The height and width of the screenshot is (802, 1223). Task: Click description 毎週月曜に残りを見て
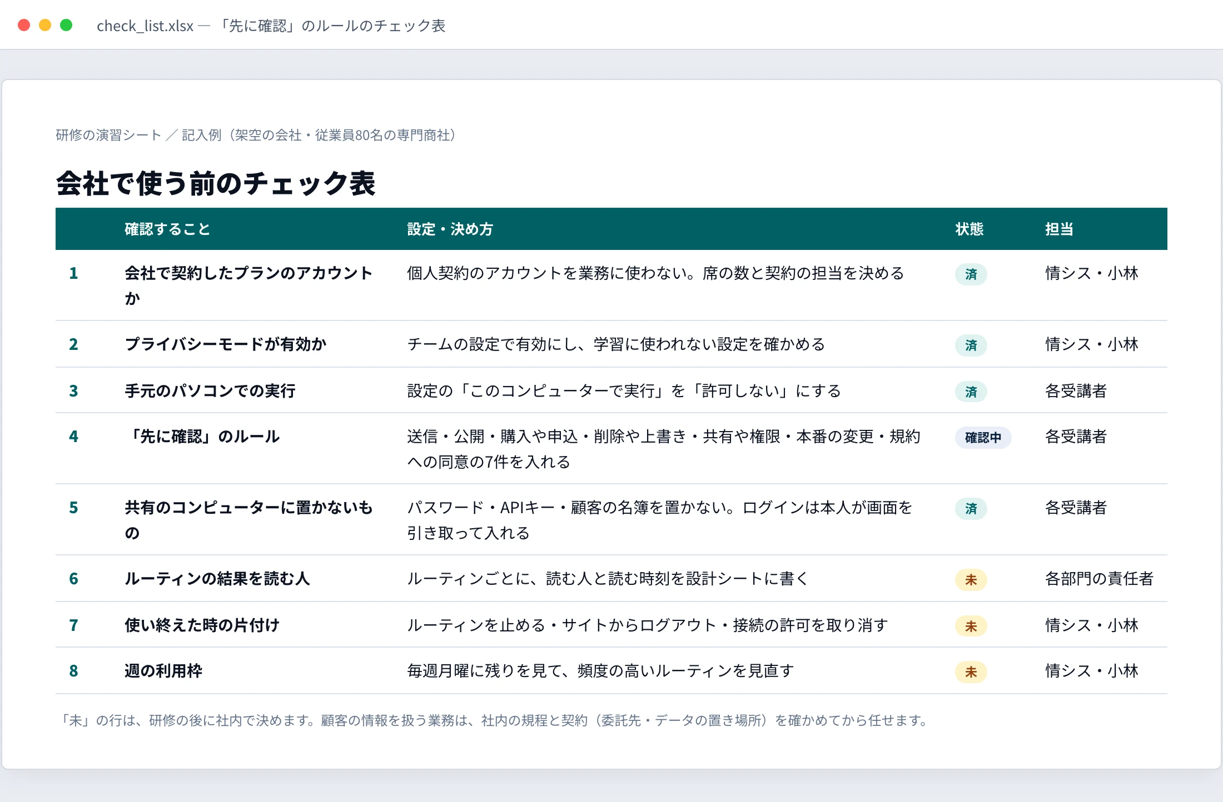(x=600, y=671)
